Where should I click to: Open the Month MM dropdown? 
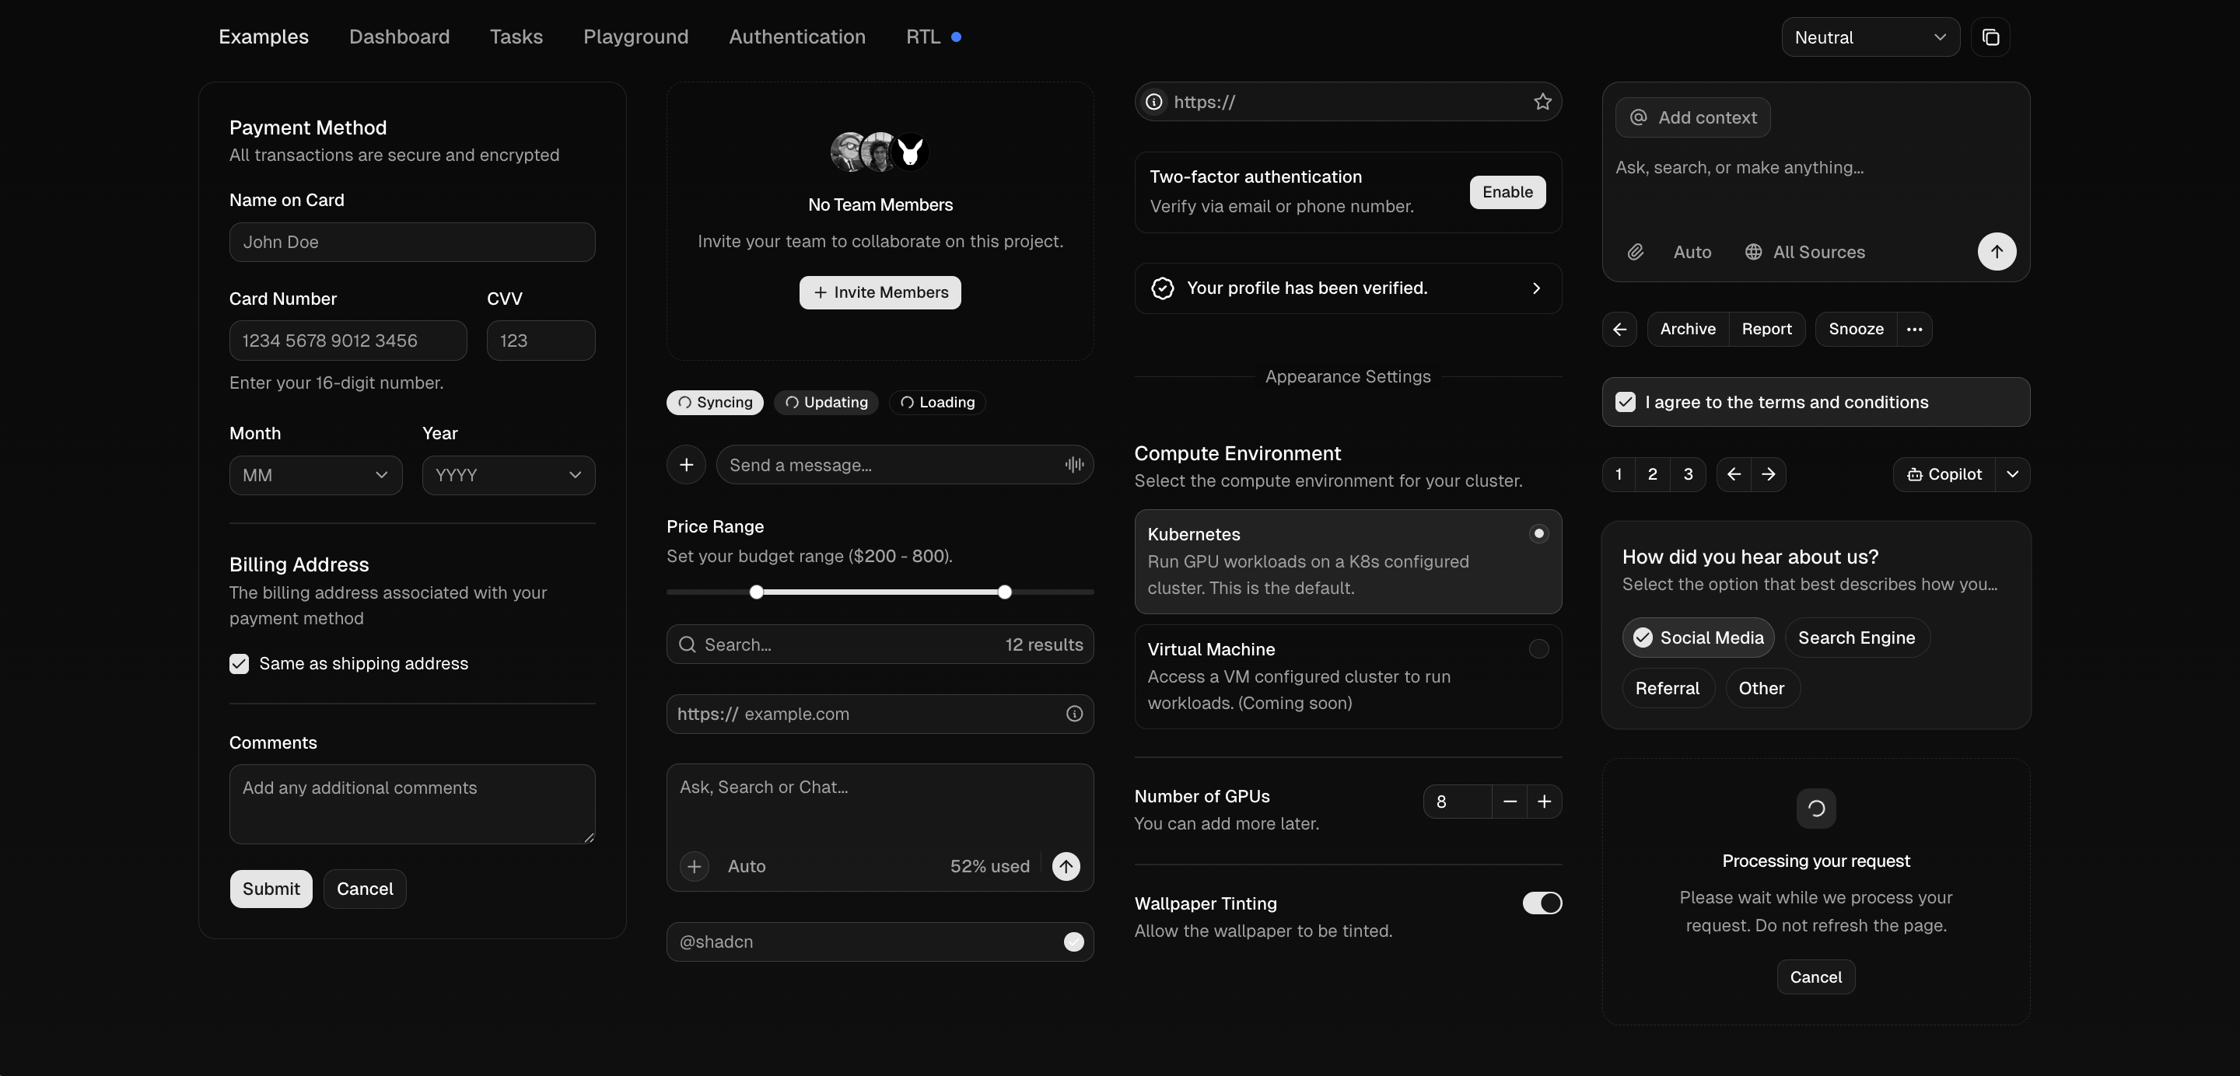[x=316, y=476]
